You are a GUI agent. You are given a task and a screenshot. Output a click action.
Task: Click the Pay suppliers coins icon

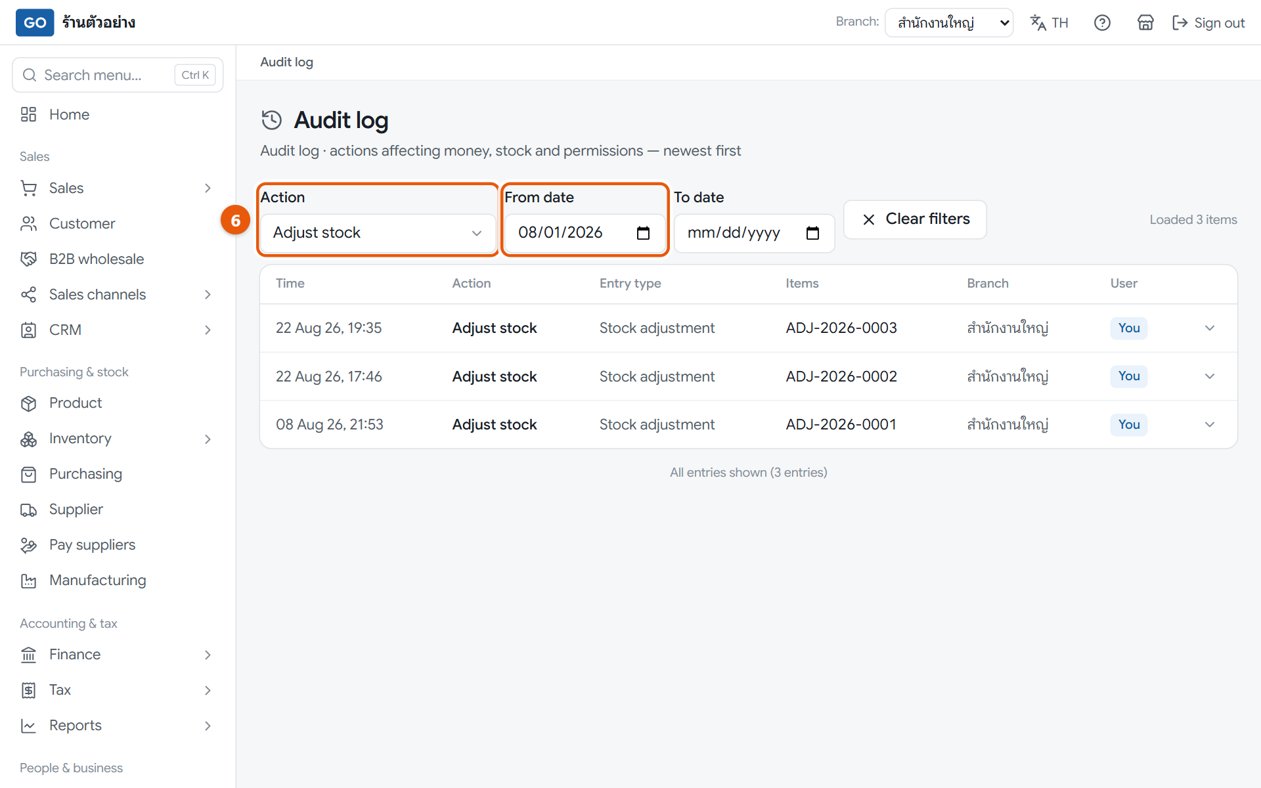pos(28,545)
